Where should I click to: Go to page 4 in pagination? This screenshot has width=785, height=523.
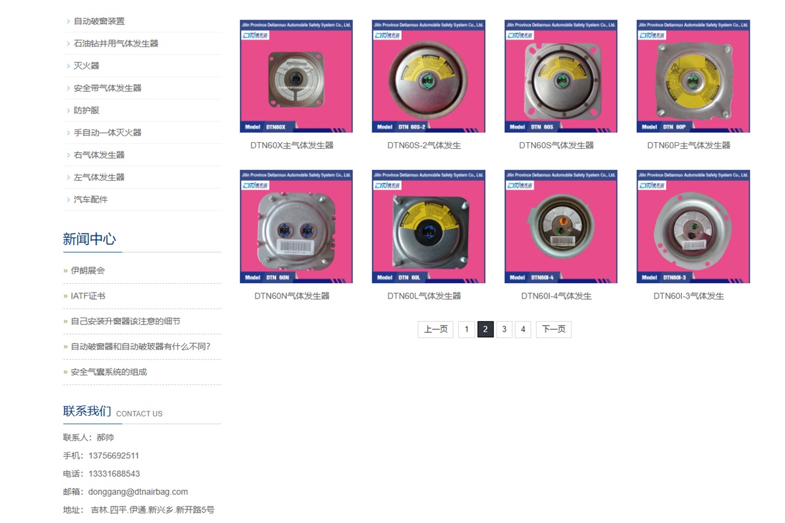click(523, 329)
